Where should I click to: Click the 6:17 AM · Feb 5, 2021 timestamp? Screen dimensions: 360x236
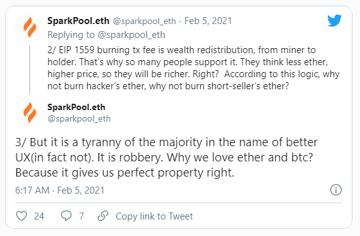click(60, 190)
